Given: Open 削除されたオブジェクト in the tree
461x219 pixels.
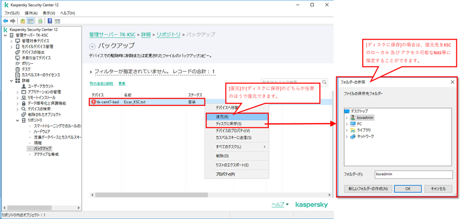Looking at the screenshot, I should click(44, 114).
